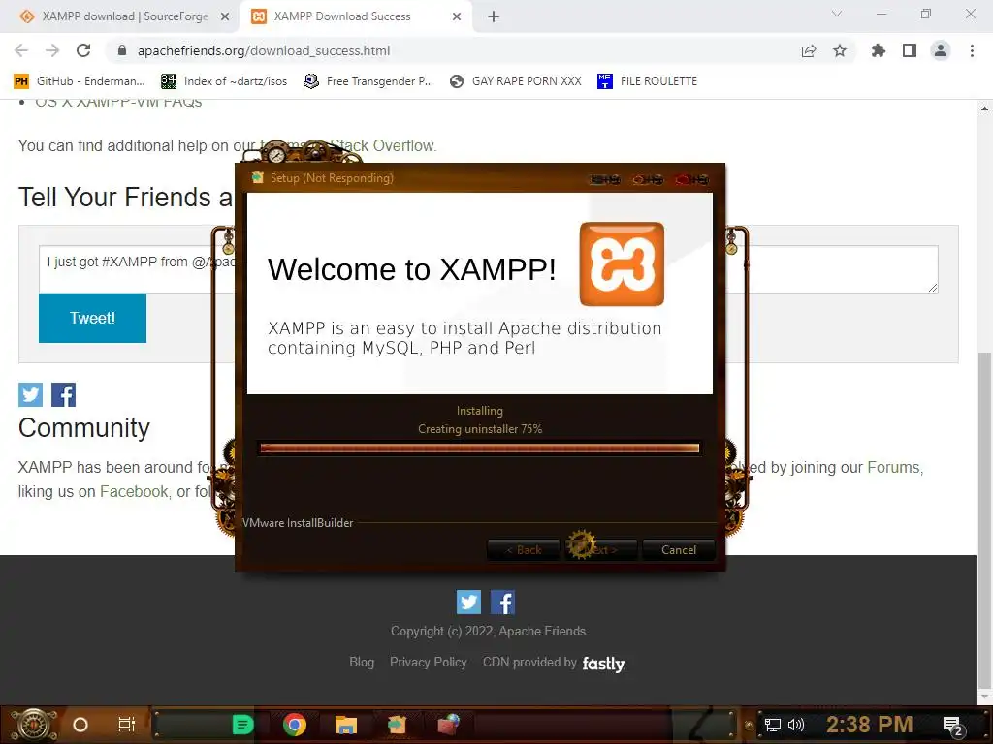Open Cortana search circle on taskbar
Viewport: 993px width, 744px height.
pos(80,725)
